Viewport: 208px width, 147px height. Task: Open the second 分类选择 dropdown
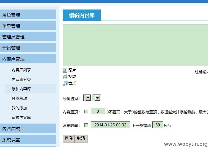[x=96, y=98]
